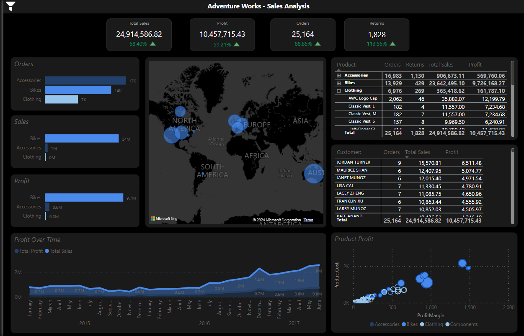Click the Microsoft Bing logo on map
This screenshot has width=524, height=336.
tap(164, 218)
